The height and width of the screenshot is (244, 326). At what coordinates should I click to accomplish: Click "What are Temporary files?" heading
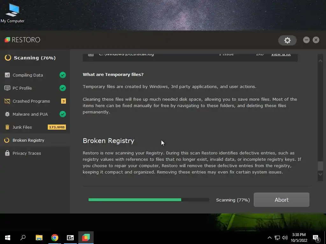pos(113,74)
